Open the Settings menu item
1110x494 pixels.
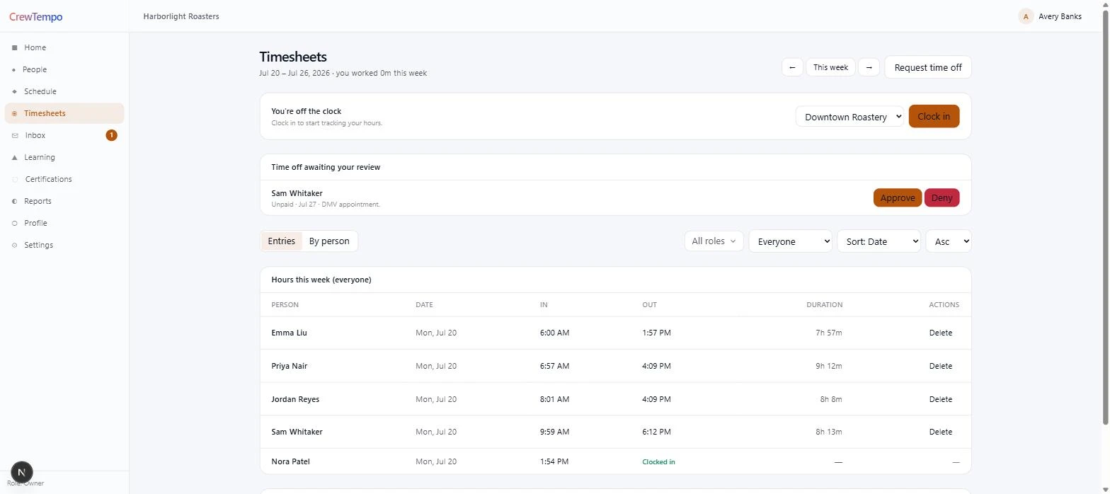point(64,245)
